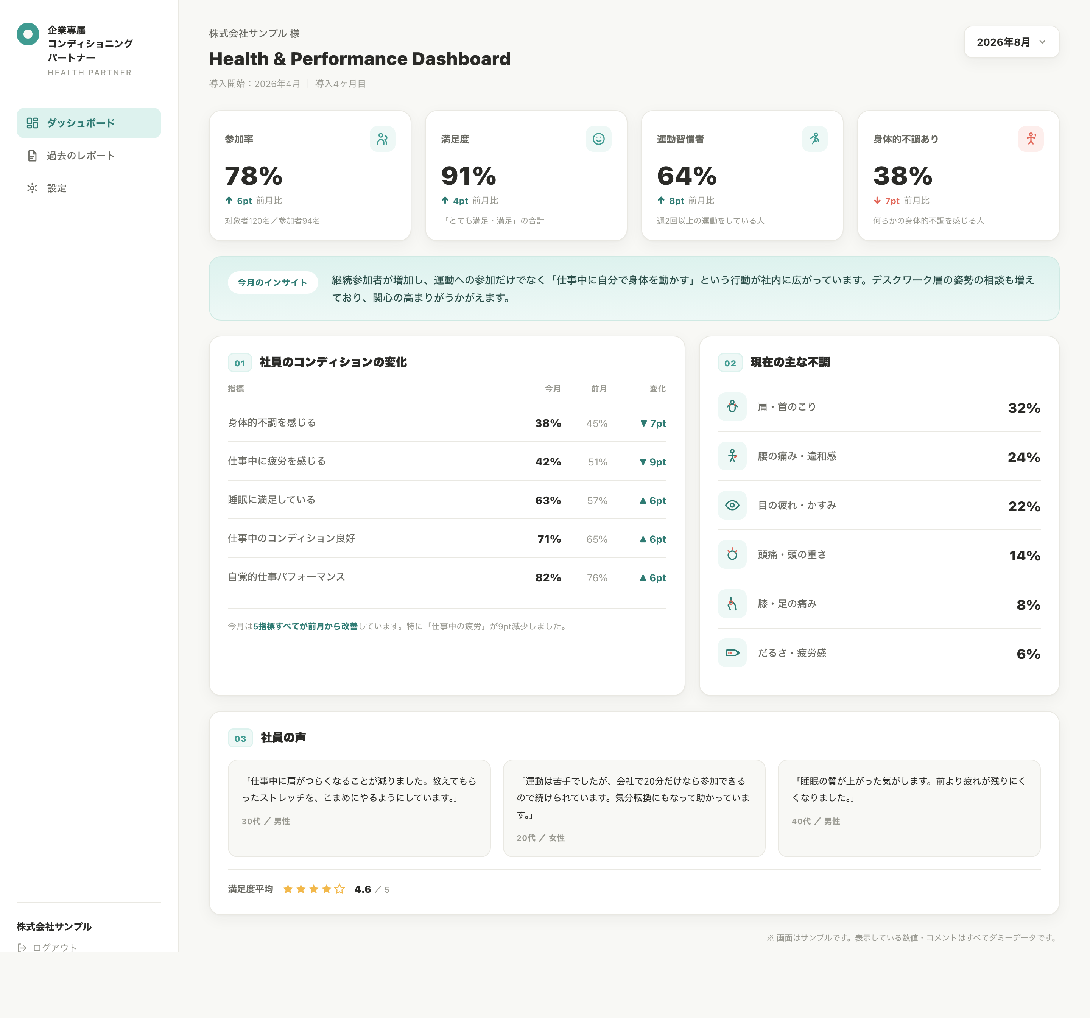Click the 32% value for 肩・首のこり
1090x1018 pixels.
point(1024,408)
